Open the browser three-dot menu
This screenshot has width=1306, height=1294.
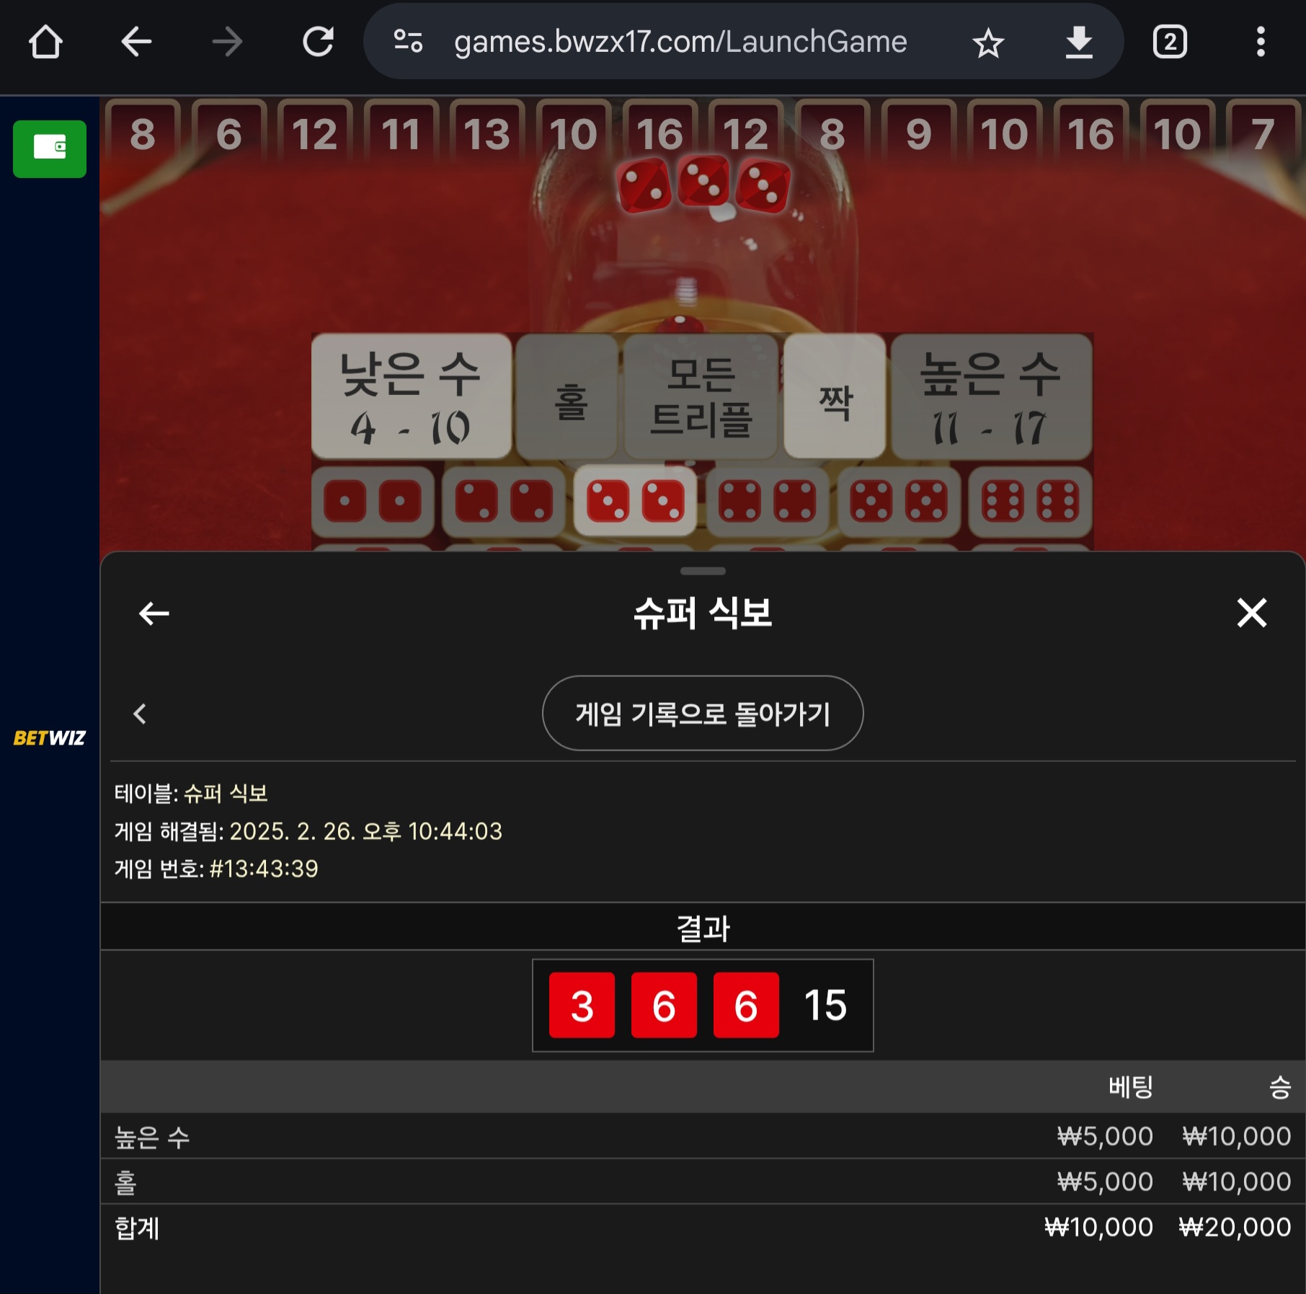(x=1260, y=42)
